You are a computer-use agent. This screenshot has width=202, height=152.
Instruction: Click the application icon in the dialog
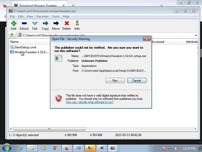[x=58, y=58]
